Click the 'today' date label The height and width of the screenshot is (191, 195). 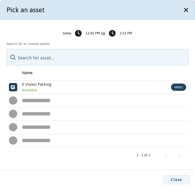click(x=67, y=33)
